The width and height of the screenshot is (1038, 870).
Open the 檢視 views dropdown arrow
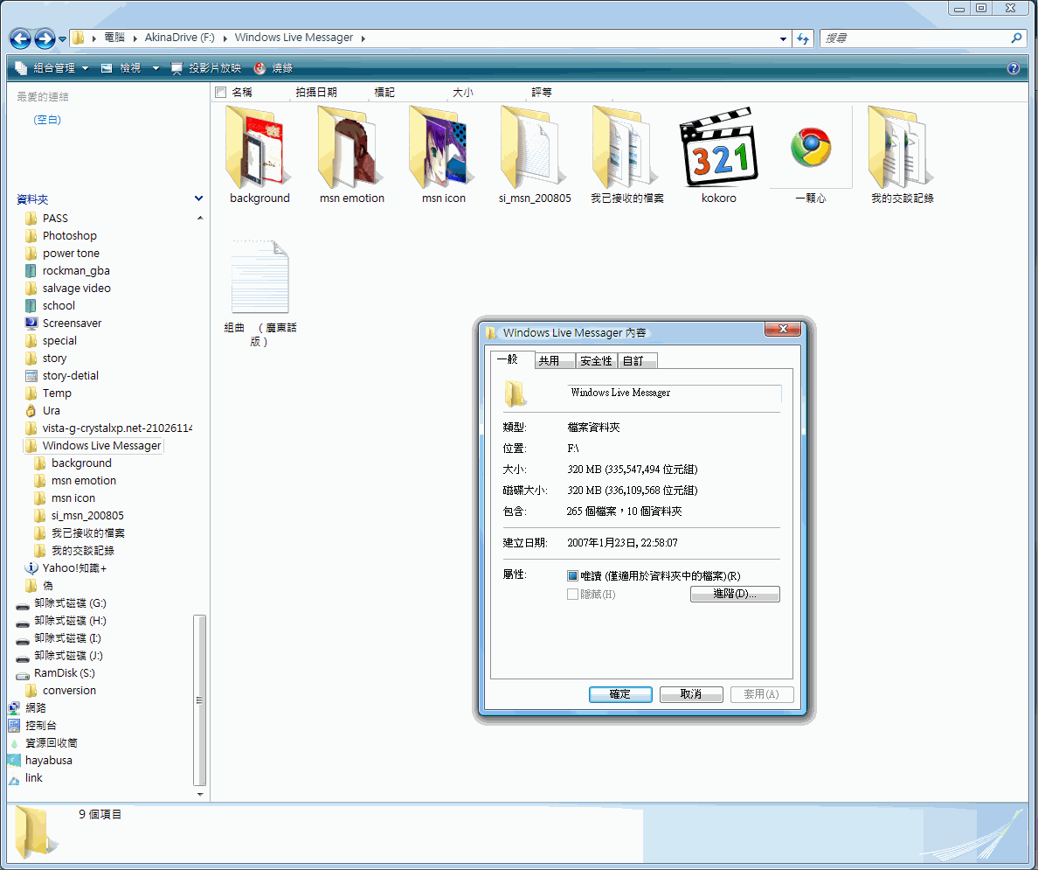156,68
